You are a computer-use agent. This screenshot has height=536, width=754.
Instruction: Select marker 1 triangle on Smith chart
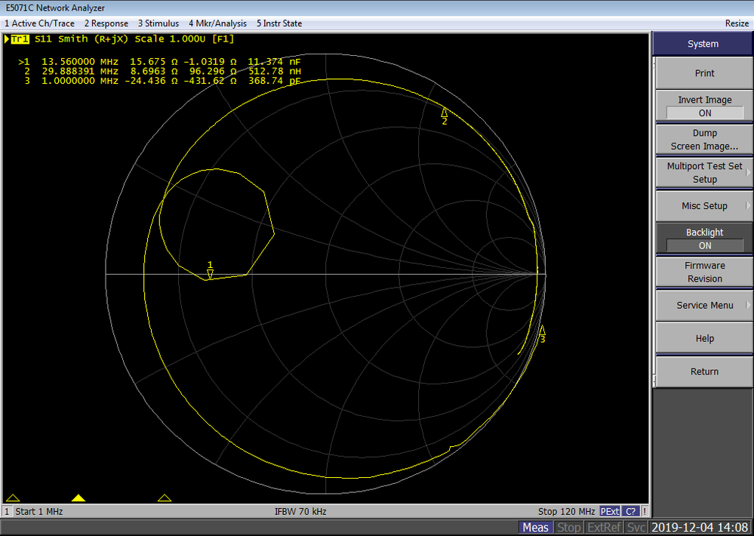pyautogui.click(x=210, y=274)
